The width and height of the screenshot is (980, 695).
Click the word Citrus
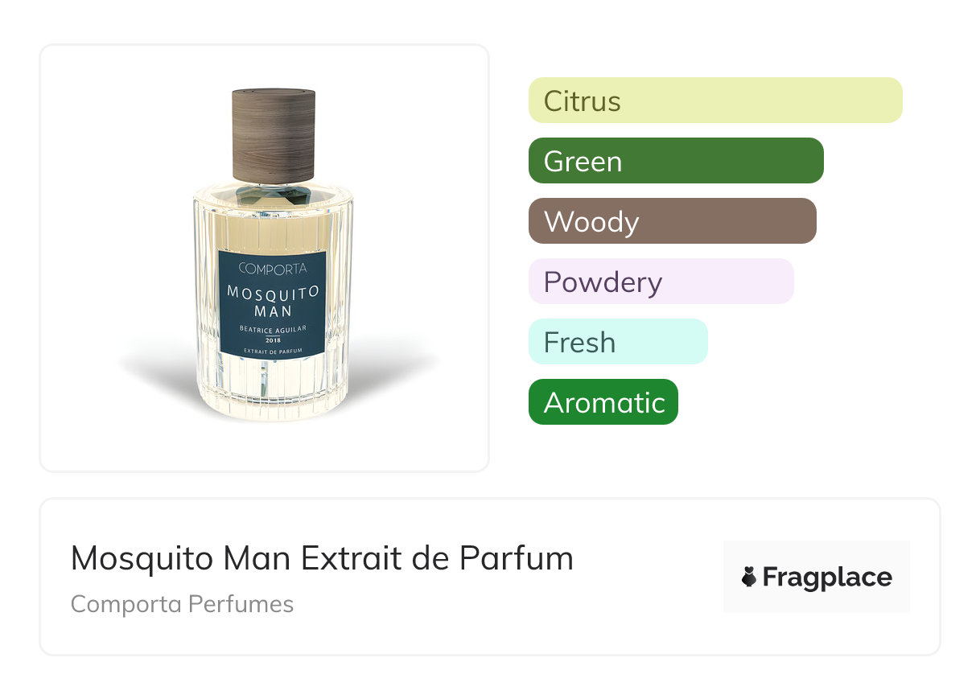[x=583, y=101]
